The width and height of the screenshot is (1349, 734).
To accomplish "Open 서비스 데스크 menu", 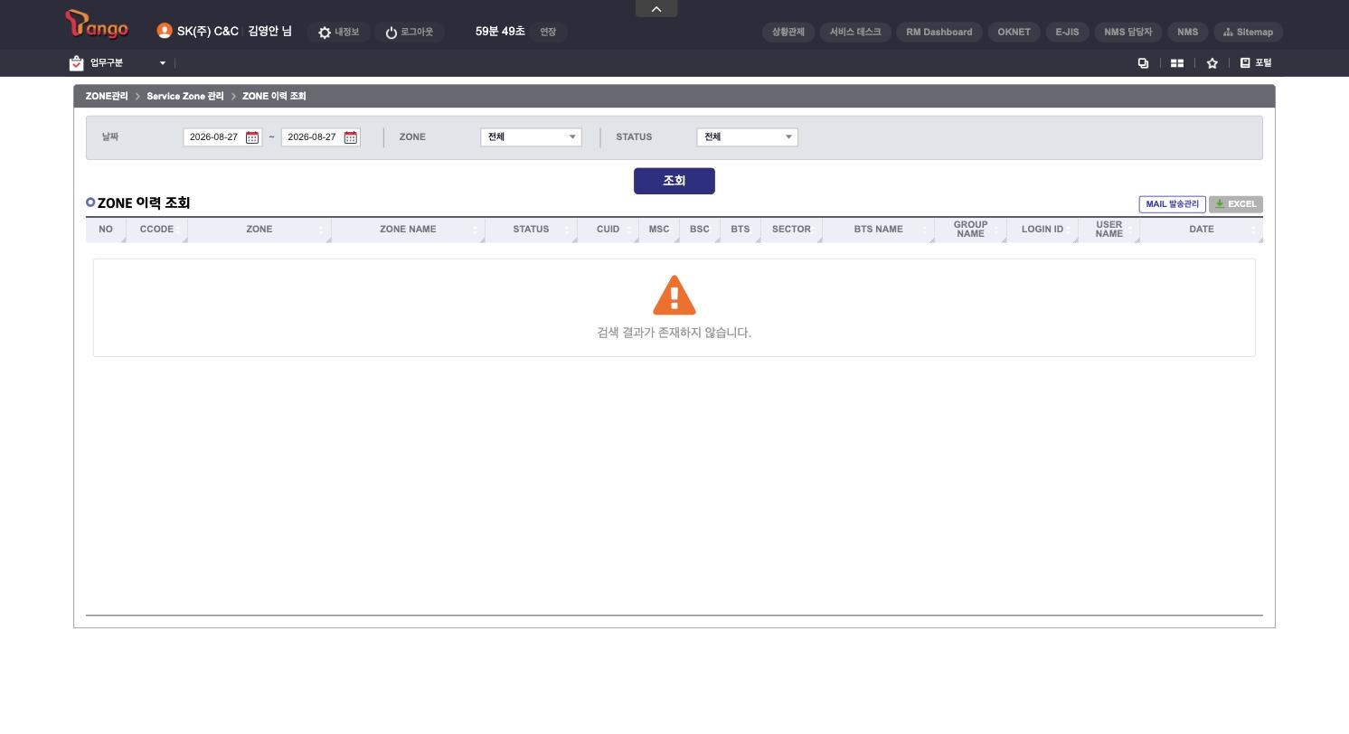I will tap(855, 33).
